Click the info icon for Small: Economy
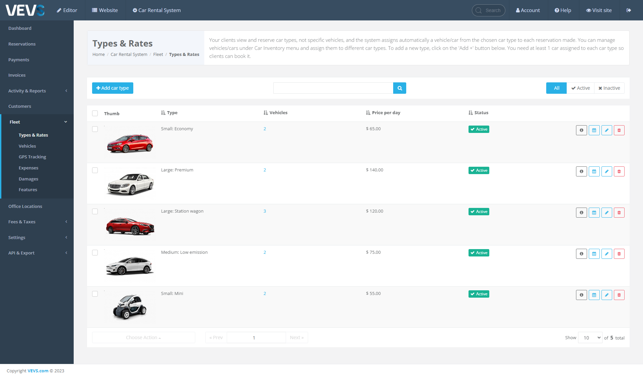This screenshot has height=377, width=643. coord(581,130)
